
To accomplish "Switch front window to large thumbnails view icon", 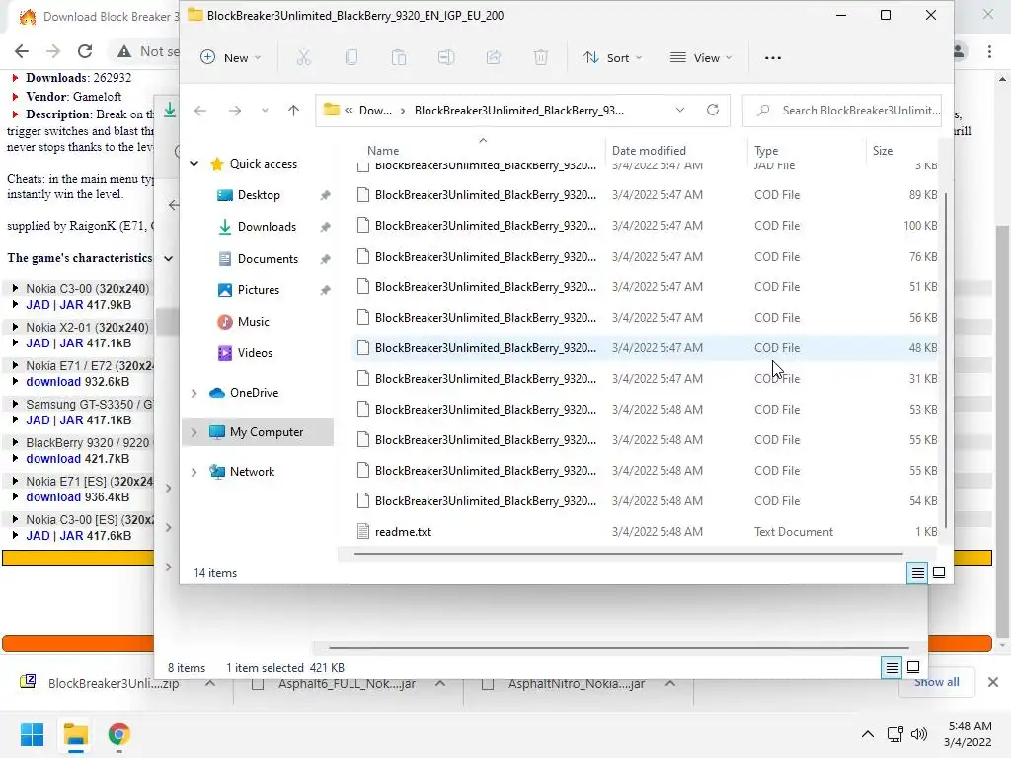I will (x=939, y=572).
